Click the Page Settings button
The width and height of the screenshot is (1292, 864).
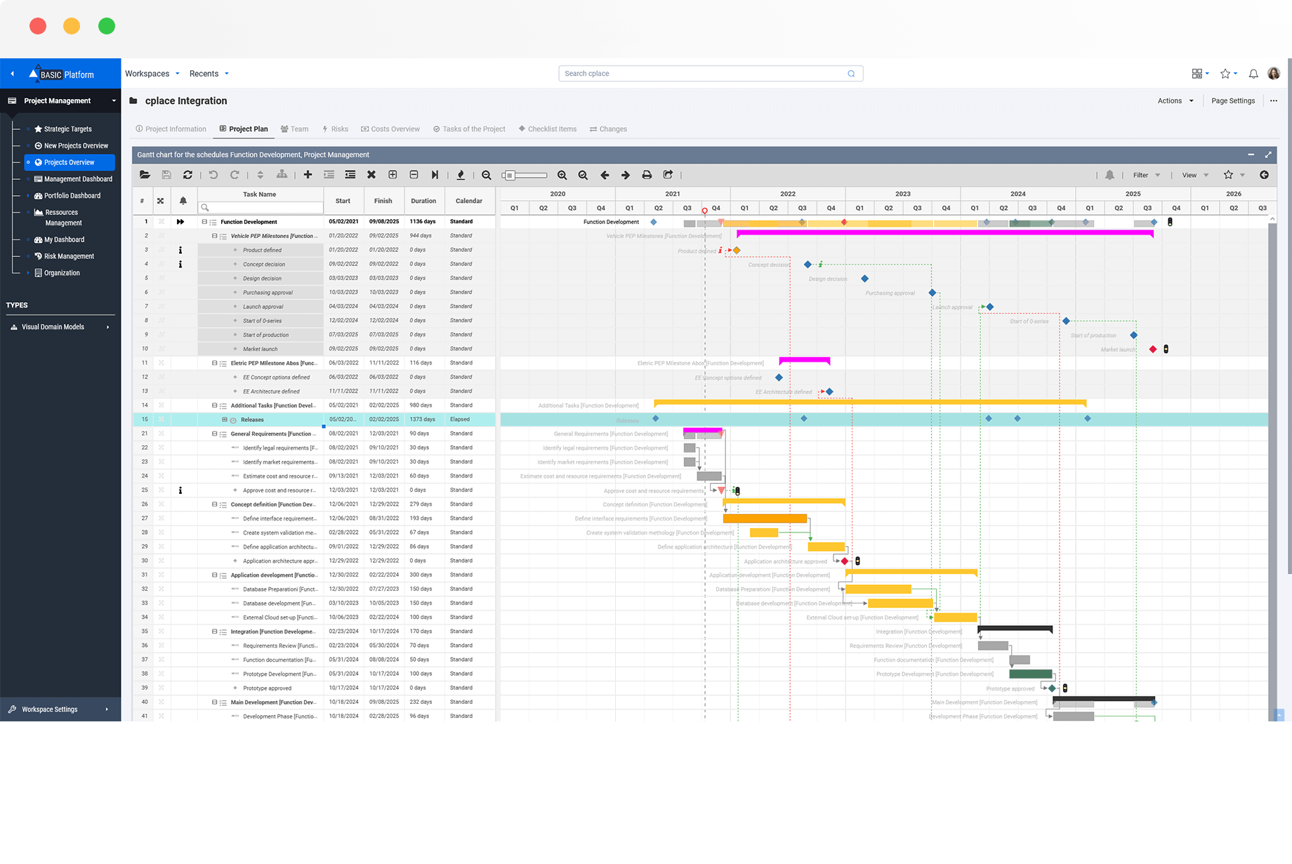pyautogui.click(x=1232, y=100)
